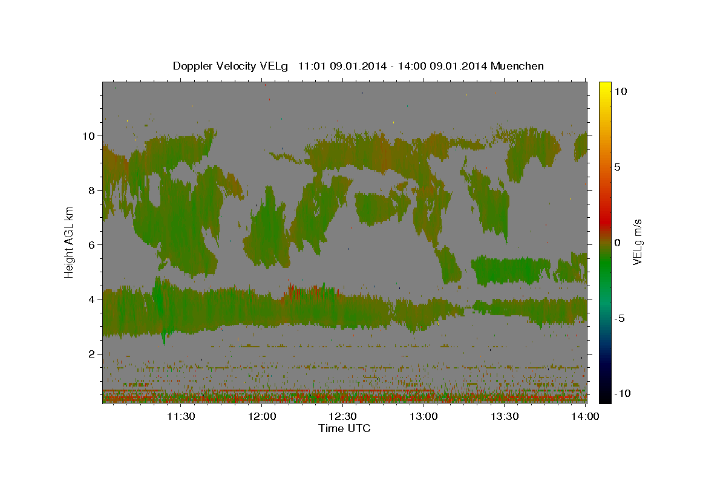Screen dimensions: 726x484
Task: Click the plot title "Doppler Velocity VELg"
Action: pyautogui.click(x=232, y=66)
